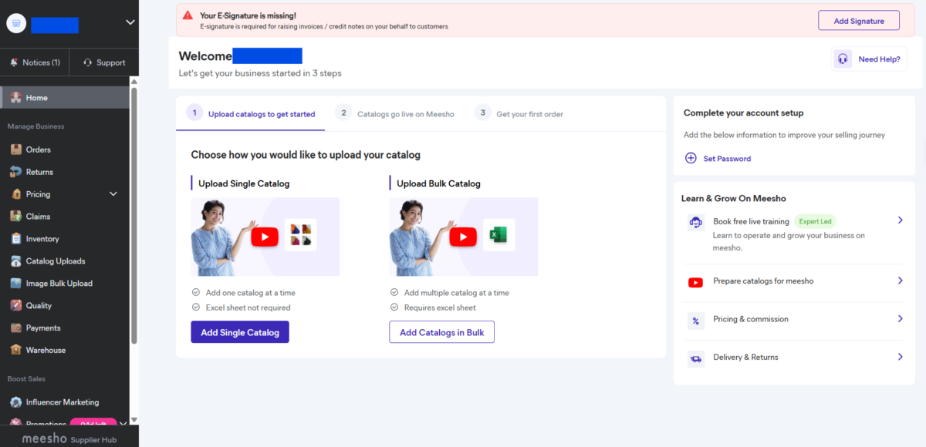Viewport: 926px width, 447px height.
Task: Select step 2 Catalogs go live tab
Action: [395, 113]
